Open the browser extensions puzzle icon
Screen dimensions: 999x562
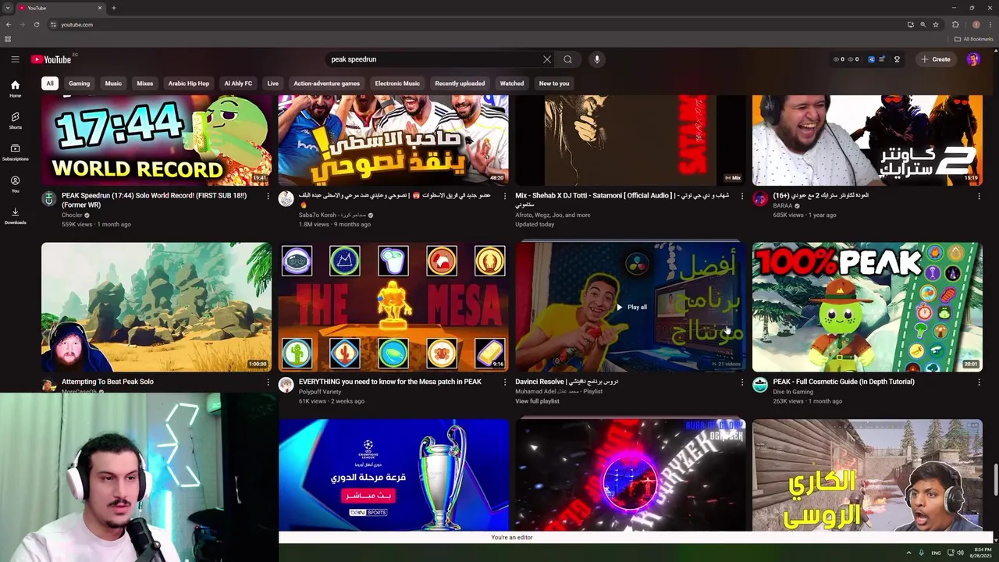click(x=955, y=24)
